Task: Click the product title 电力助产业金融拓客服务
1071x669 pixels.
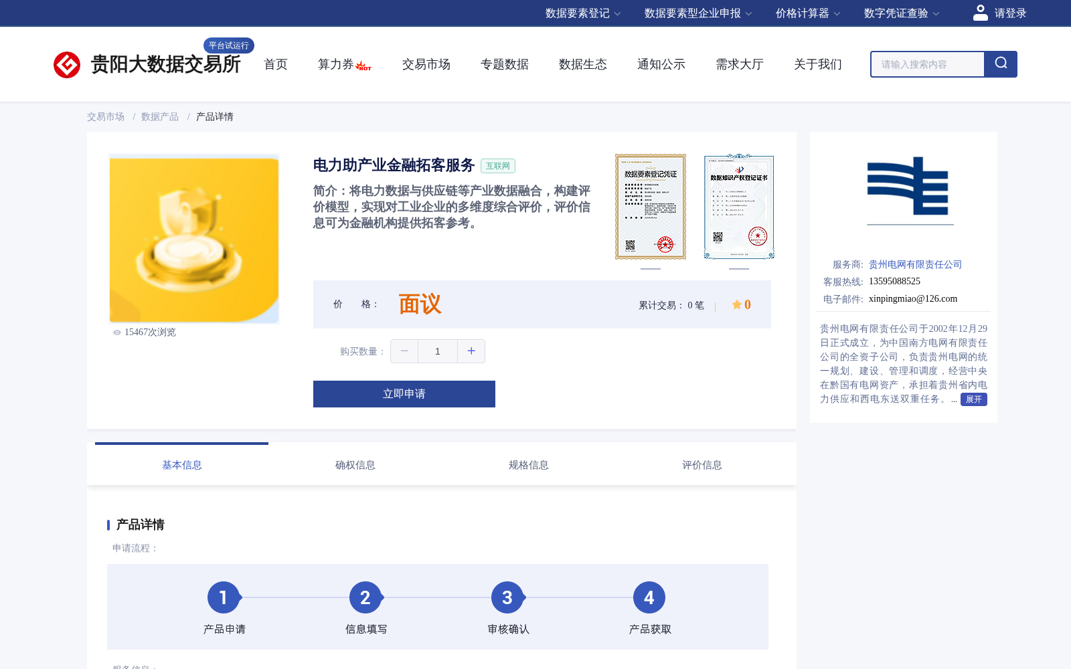Action: coord(394,165)
